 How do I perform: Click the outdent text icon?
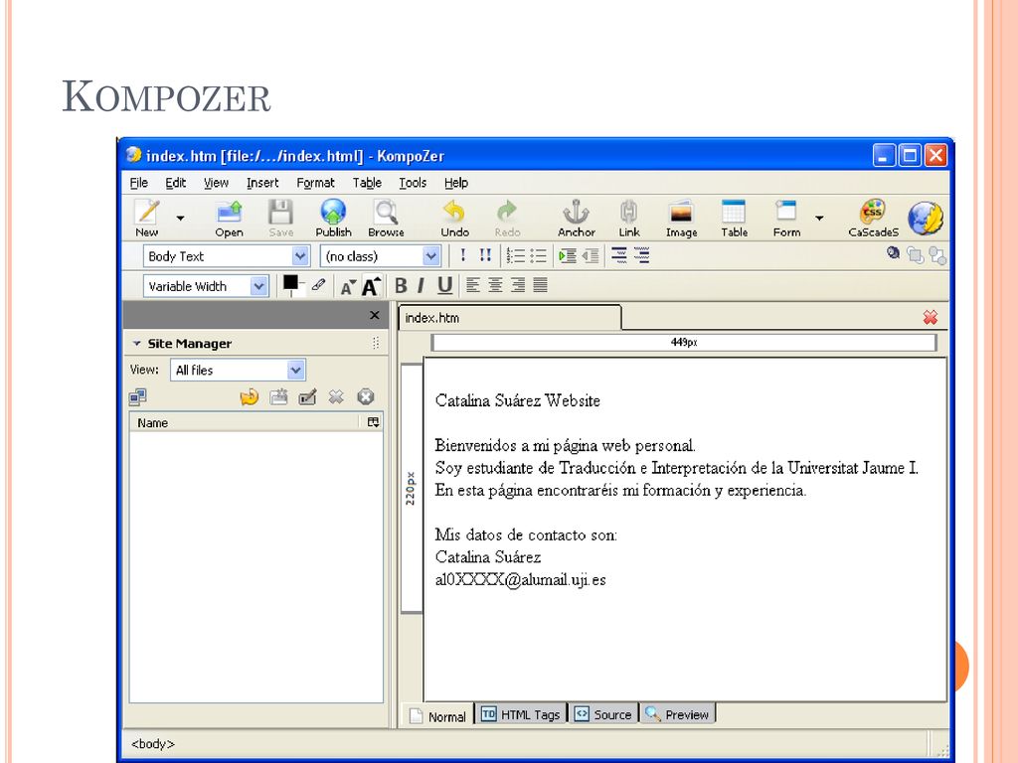591,255
